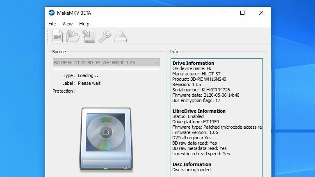The height and width of the screenshot is (177, 315).
Task: Click 'Unrestricted read speed: Yes' line
Action: point(201,154)
